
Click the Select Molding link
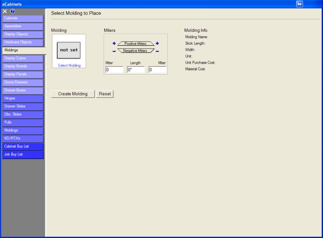tap(69, 66)
